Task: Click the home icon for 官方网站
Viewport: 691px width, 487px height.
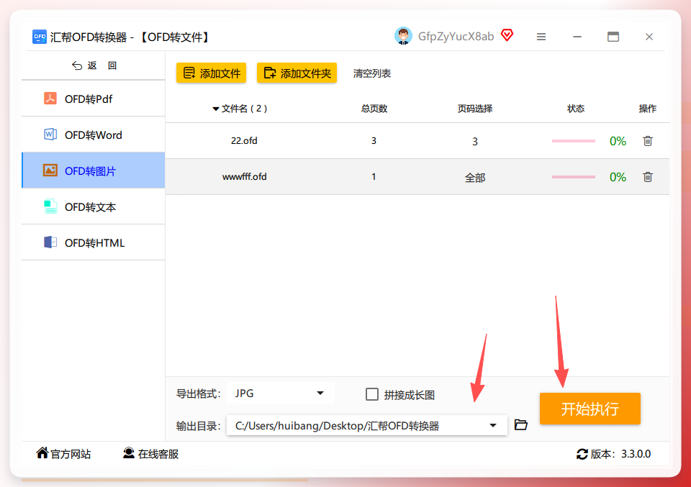Action: (42, 452)
